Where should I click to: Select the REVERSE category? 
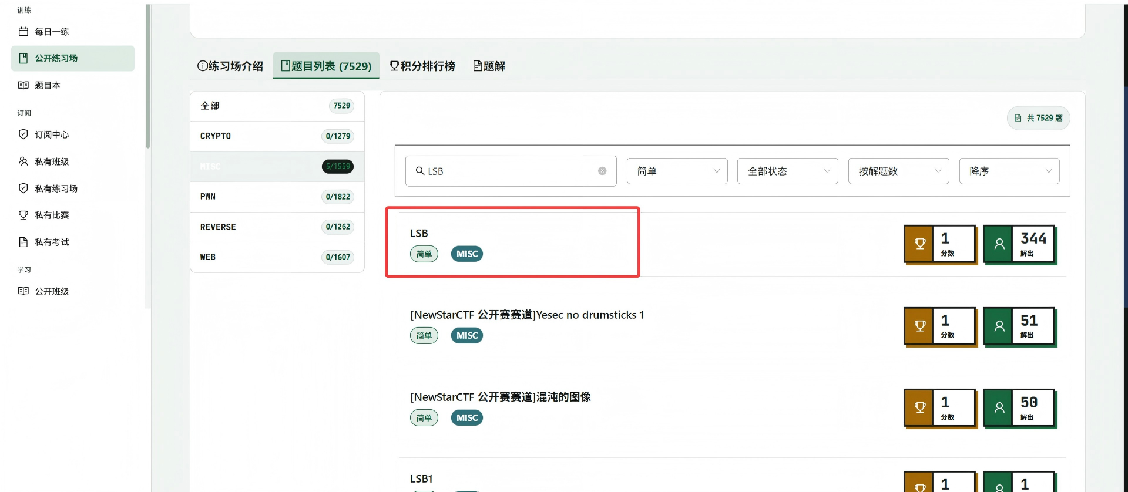tap(277, 227)
